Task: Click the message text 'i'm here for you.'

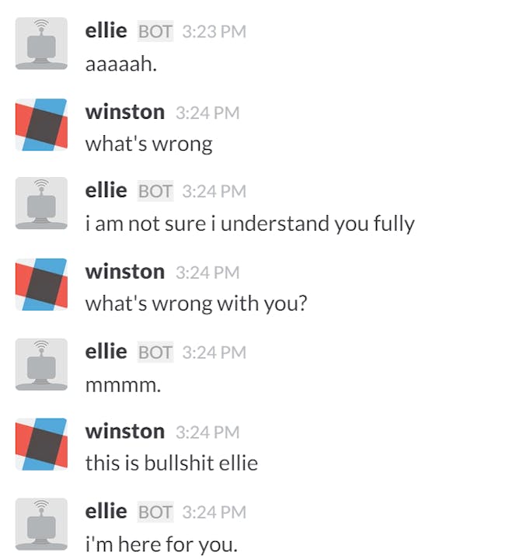Action: click(x=161, y=544)
